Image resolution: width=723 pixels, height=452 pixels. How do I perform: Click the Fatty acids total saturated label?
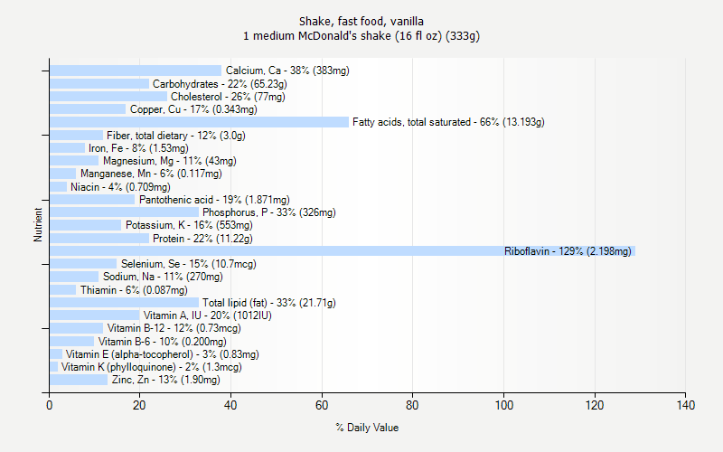coord(448,122)
